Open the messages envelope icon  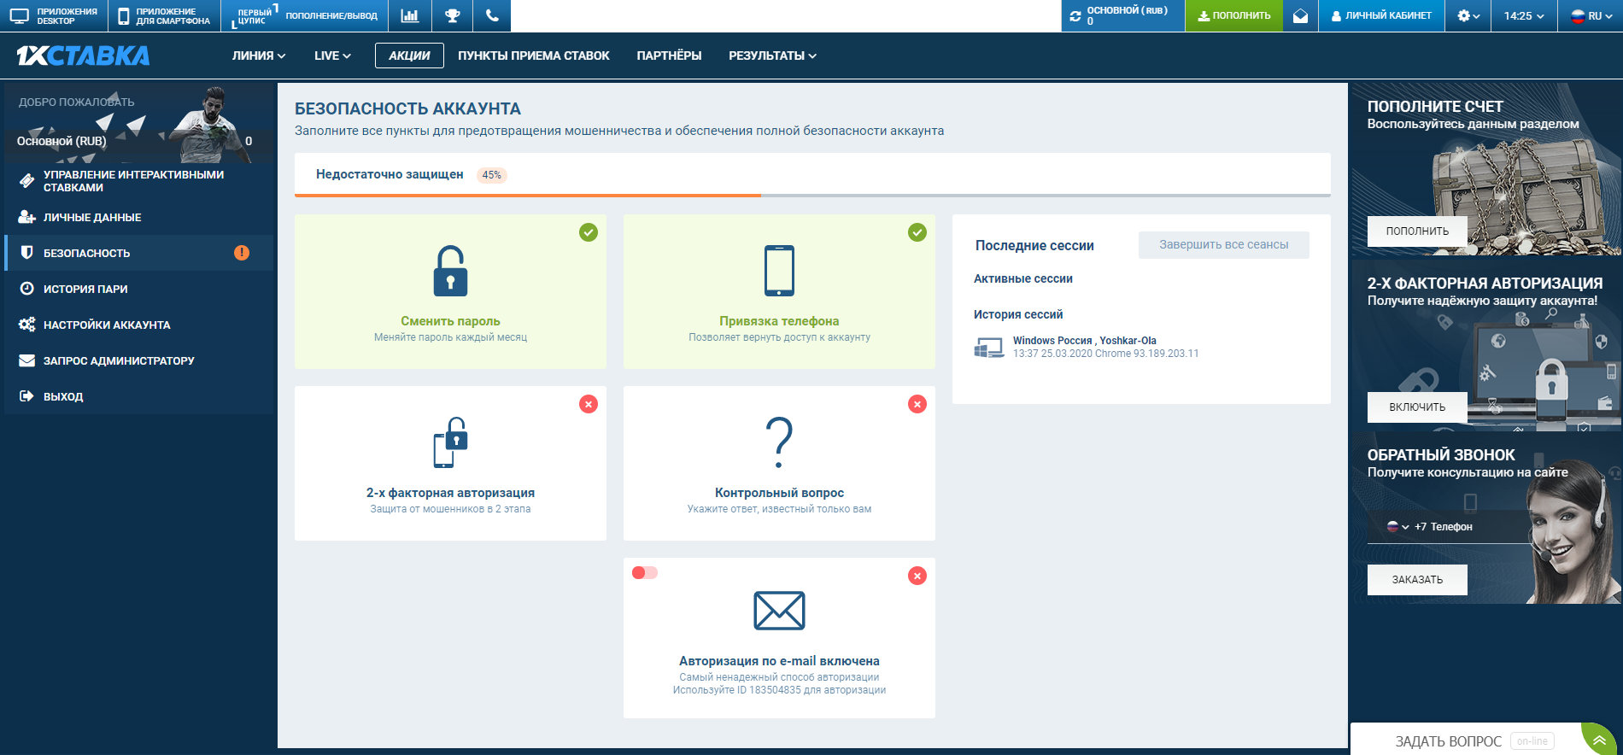point(1300,15)
